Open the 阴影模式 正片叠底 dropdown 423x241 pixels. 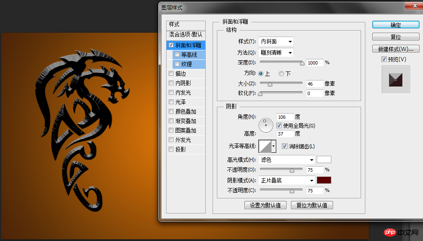tap(287, 181)
